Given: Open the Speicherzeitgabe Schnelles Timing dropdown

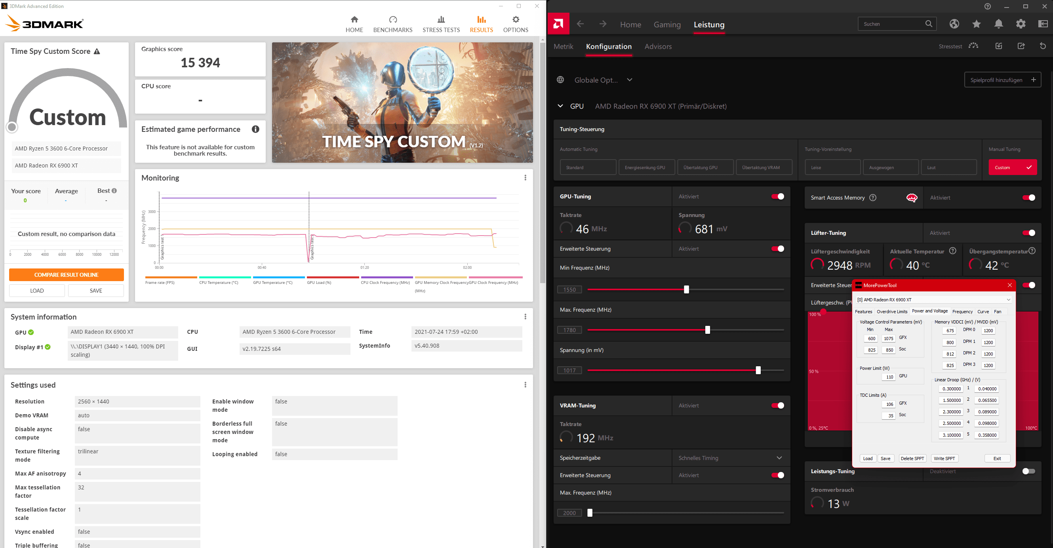Looking at the screenshot, I should coord(731,458).
